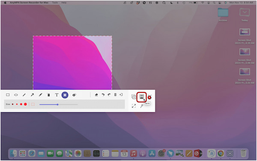Choose the smallest brush size dot
The width and height of the screenshot is (257, 161).
tap(12, 104)
